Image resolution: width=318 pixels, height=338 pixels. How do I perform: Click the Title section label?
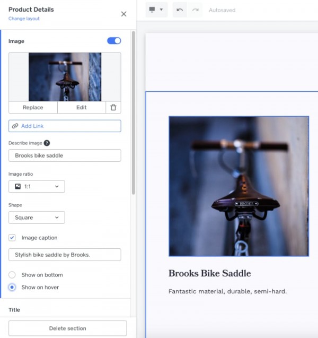coord(14,310)
